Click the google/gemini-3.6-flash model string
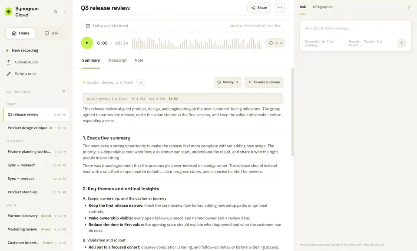 tap(107, 99)
